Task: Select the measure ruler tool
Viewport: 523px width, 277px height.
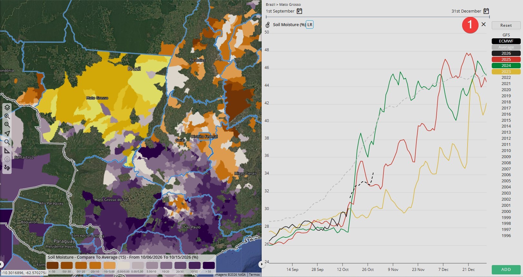Action: coord(7,150)
